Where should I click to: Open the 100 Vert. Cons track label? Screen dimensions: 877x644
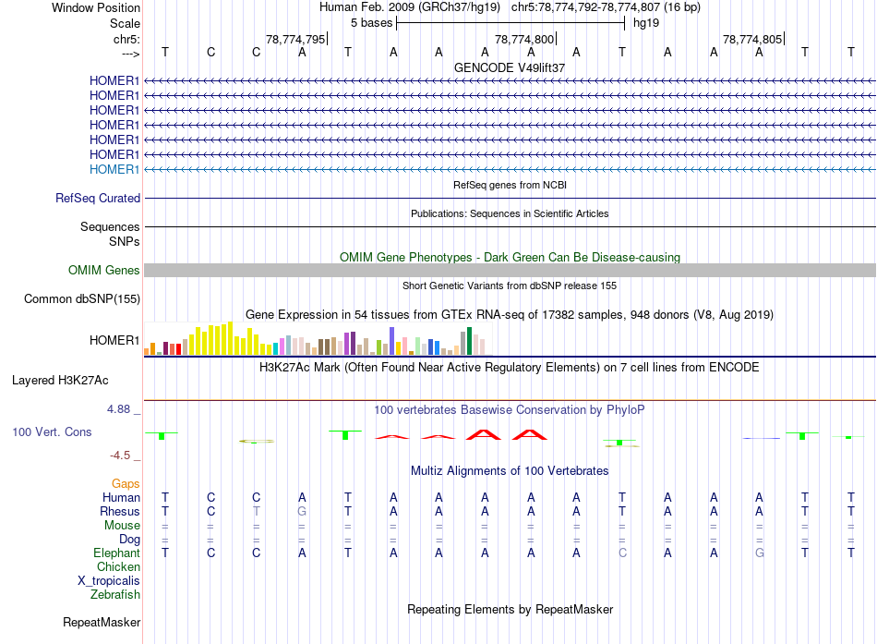52,431
